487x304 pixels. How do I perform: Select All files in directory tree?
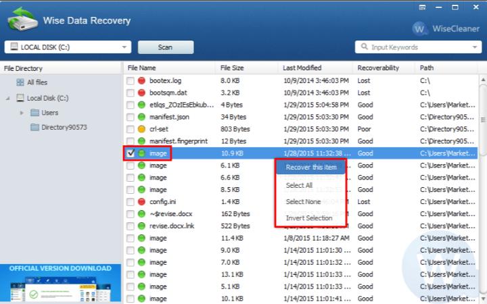tap(37, 82)
